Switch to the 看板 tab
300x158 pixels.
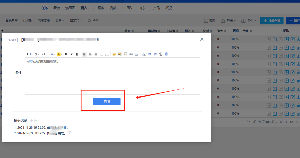(57, 8)
